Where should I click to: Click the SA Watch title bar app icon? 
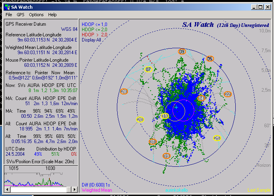tap(8, 7)
